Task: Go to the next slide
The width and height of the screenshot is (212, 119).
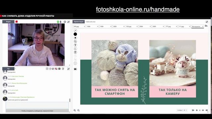Action: pyautogui.click(x=203, y=110)
